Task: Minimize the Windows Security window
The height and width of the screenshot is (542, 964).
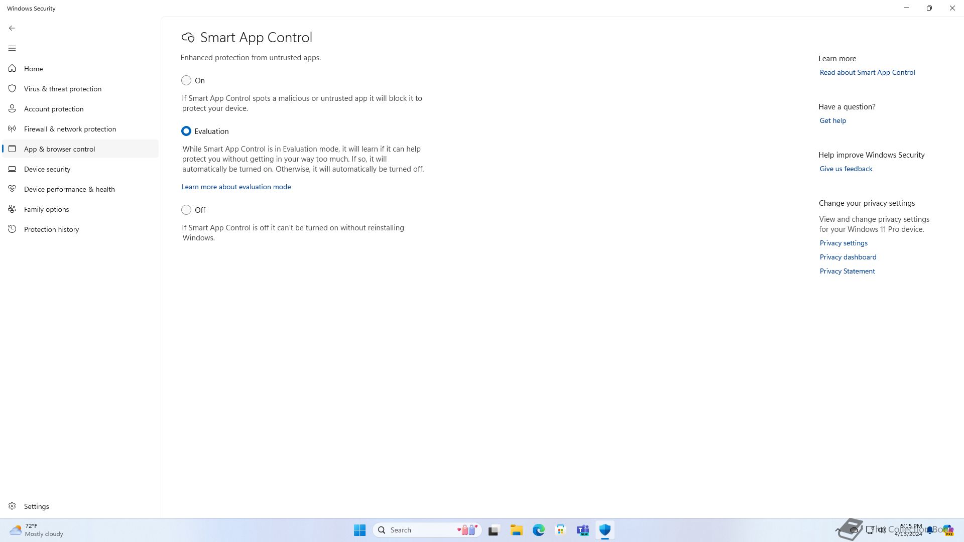Action: (x=906, y=8)
